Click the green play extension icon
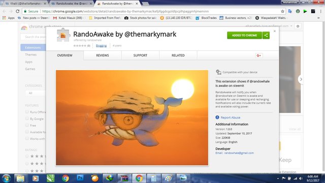This screenshot has height=183, width=325. [x=305, y=11]
